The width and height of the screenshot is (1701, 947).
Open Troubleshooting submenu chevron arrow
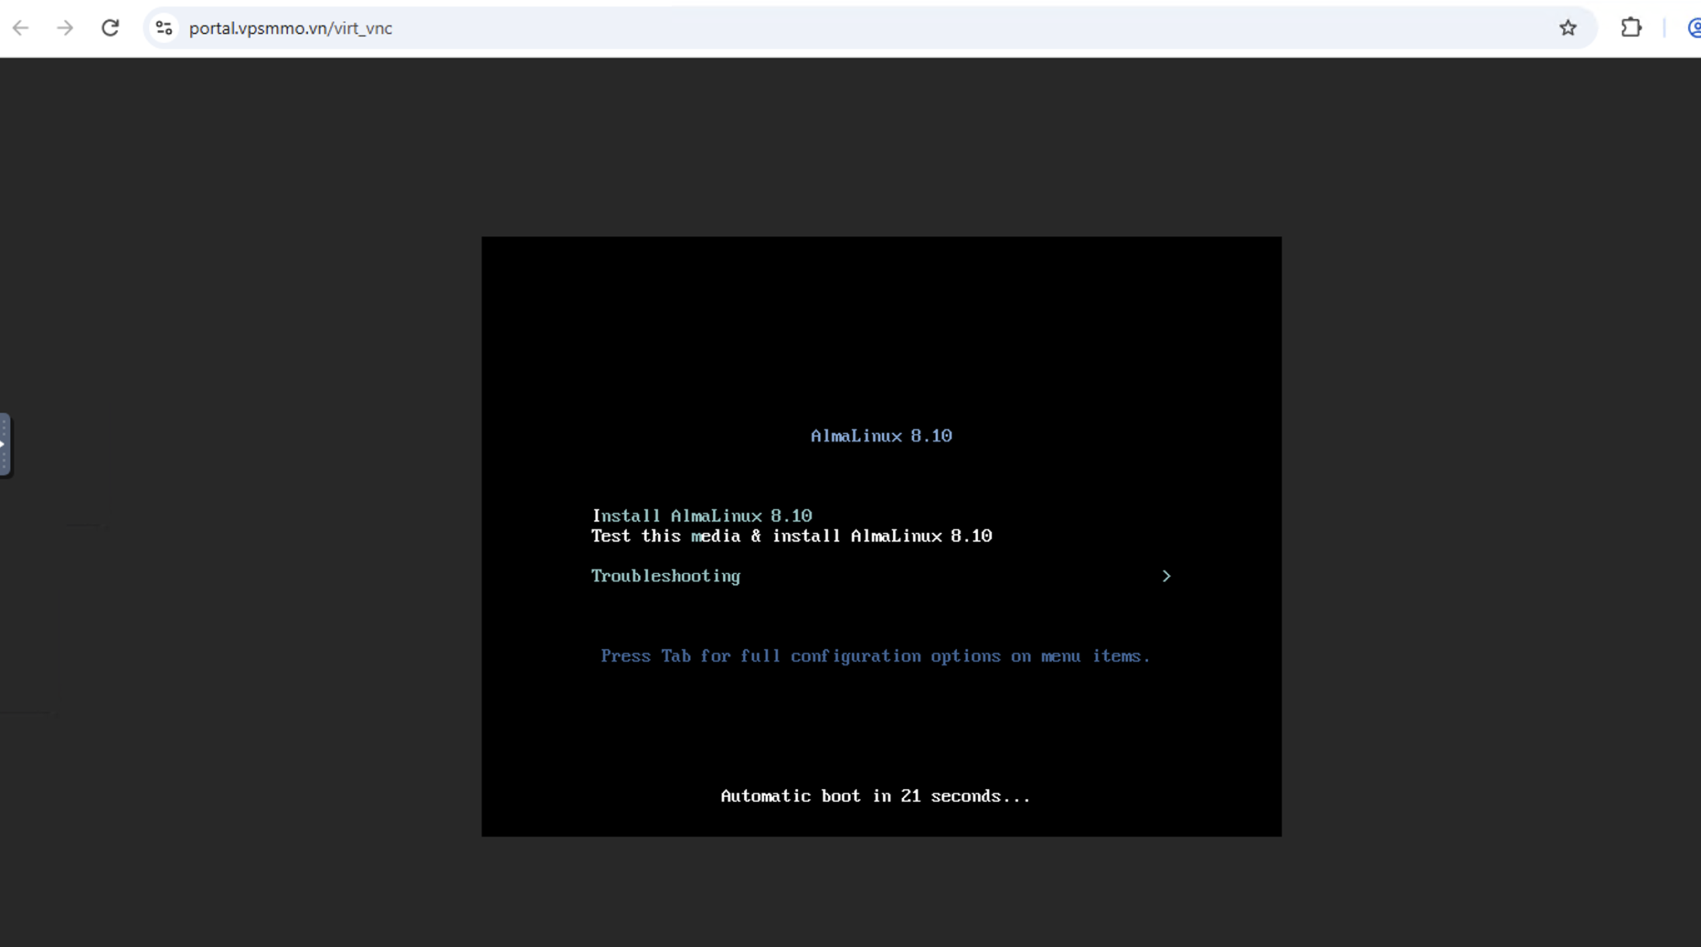[1166, 576]
